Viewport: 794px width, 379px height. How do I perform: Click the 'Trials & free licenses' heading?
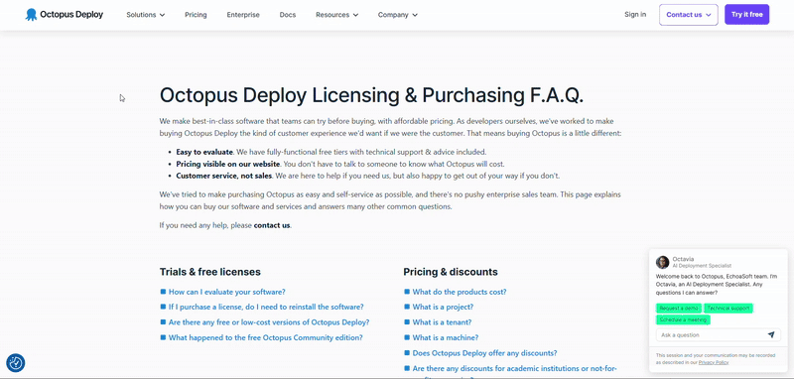pos(210,272)
